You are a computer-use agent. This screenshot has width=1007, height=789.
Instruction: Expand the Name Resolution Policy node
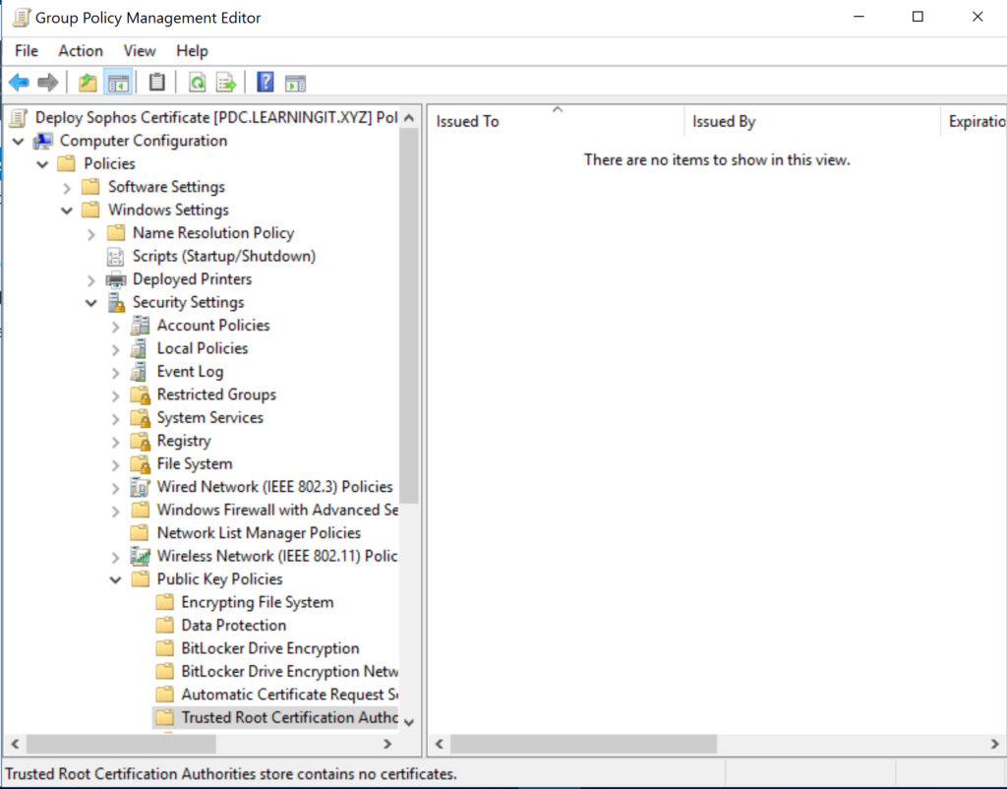pyautogui.click(x=91, y=234)
